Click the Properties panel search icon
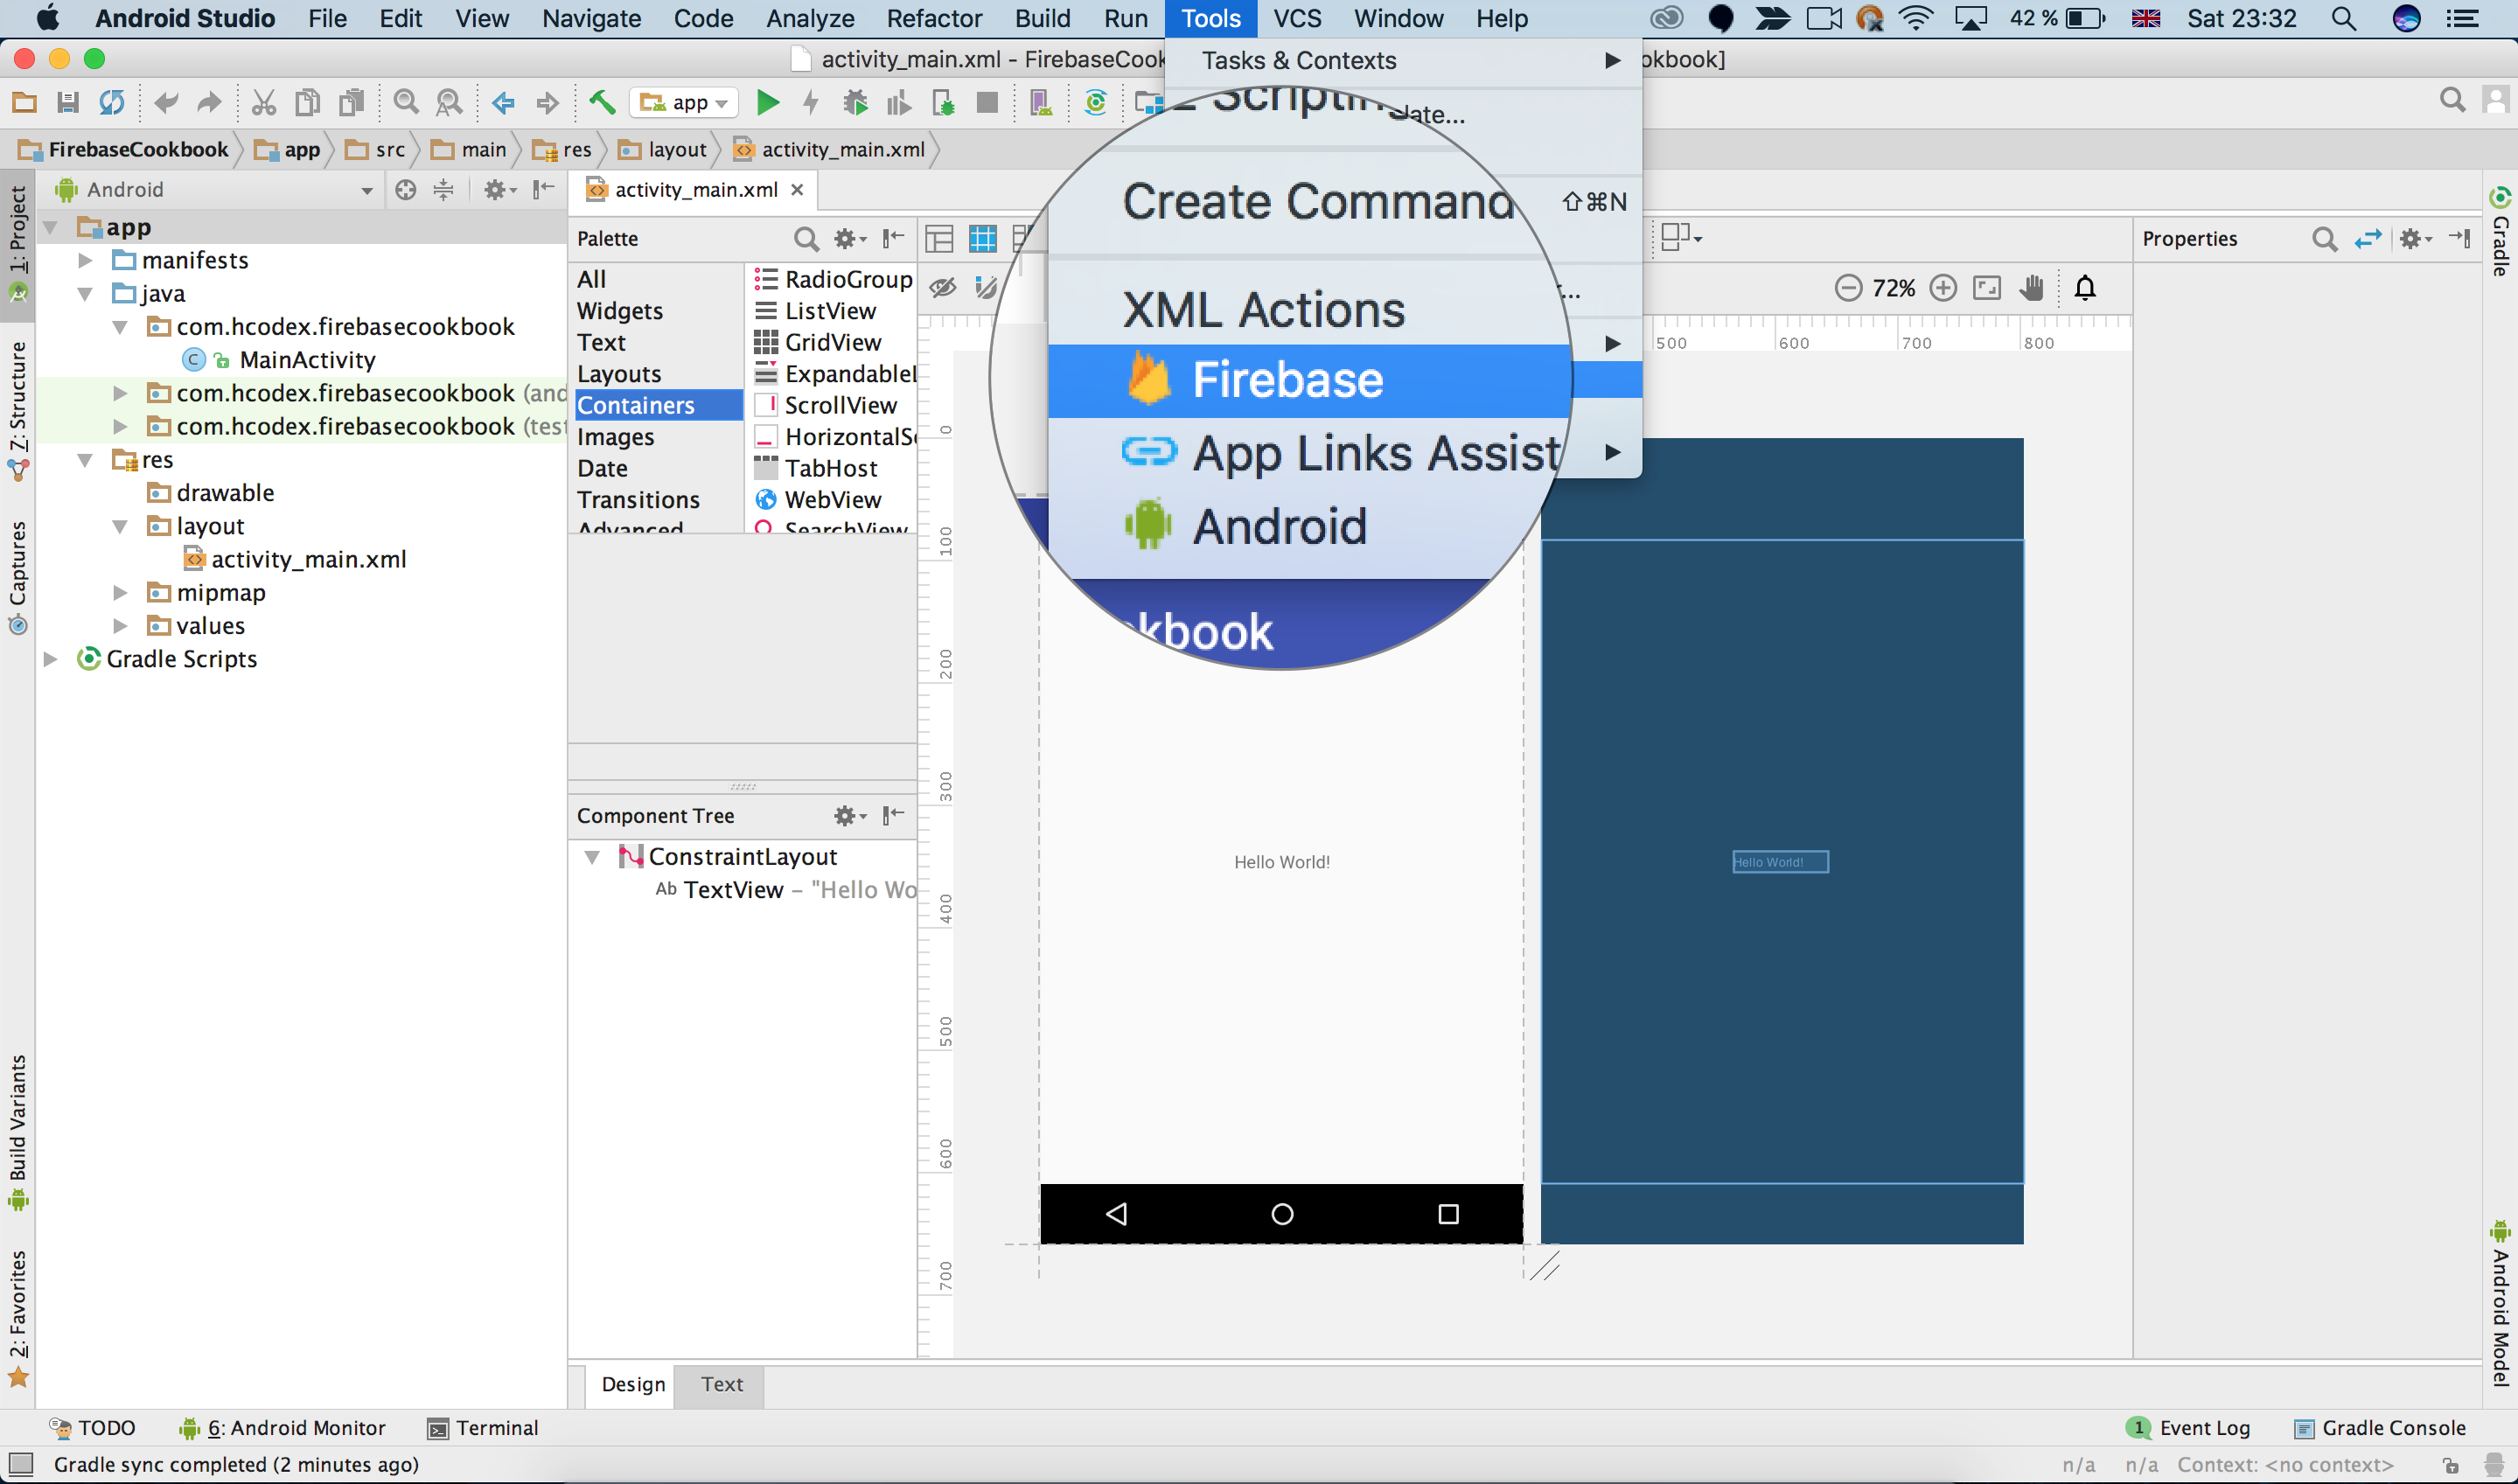The width and height of the screenshot is (2518, 1484). (2324, 239)
